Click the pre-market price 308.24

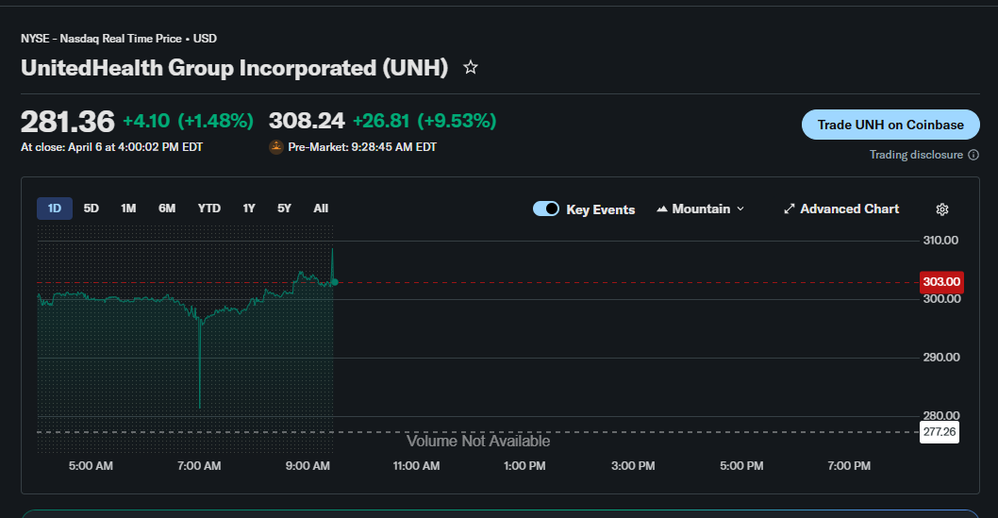click(307, 121)
